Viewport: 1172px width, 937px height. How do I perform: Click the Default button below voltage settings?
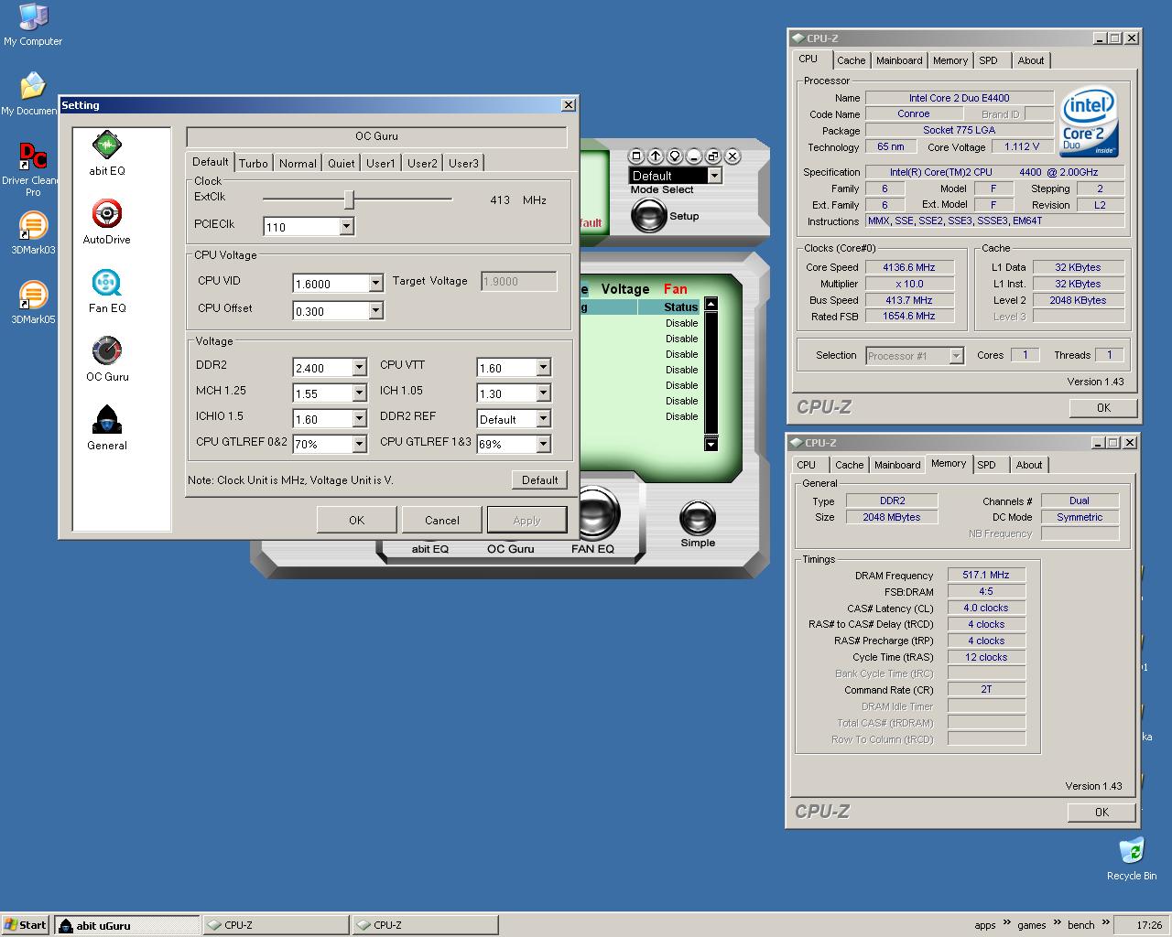540,479
